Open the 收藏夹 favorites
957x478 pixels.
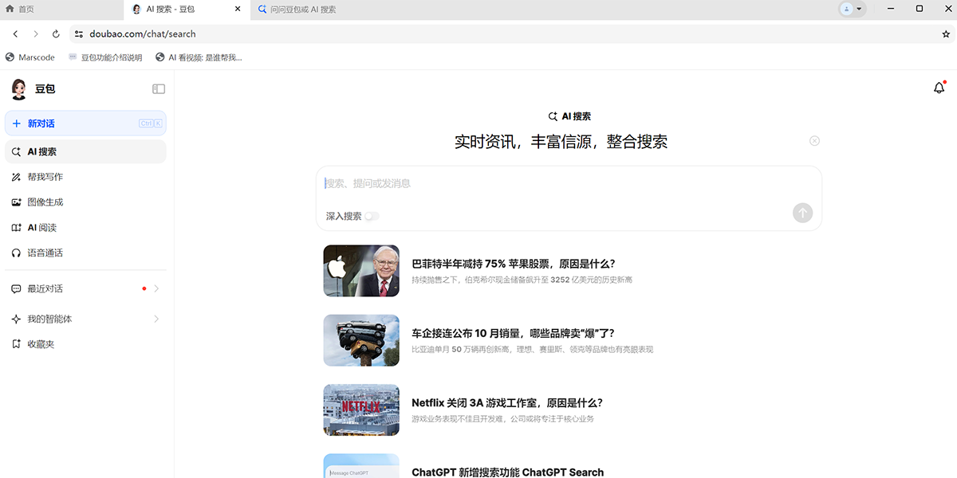point(85,344)
